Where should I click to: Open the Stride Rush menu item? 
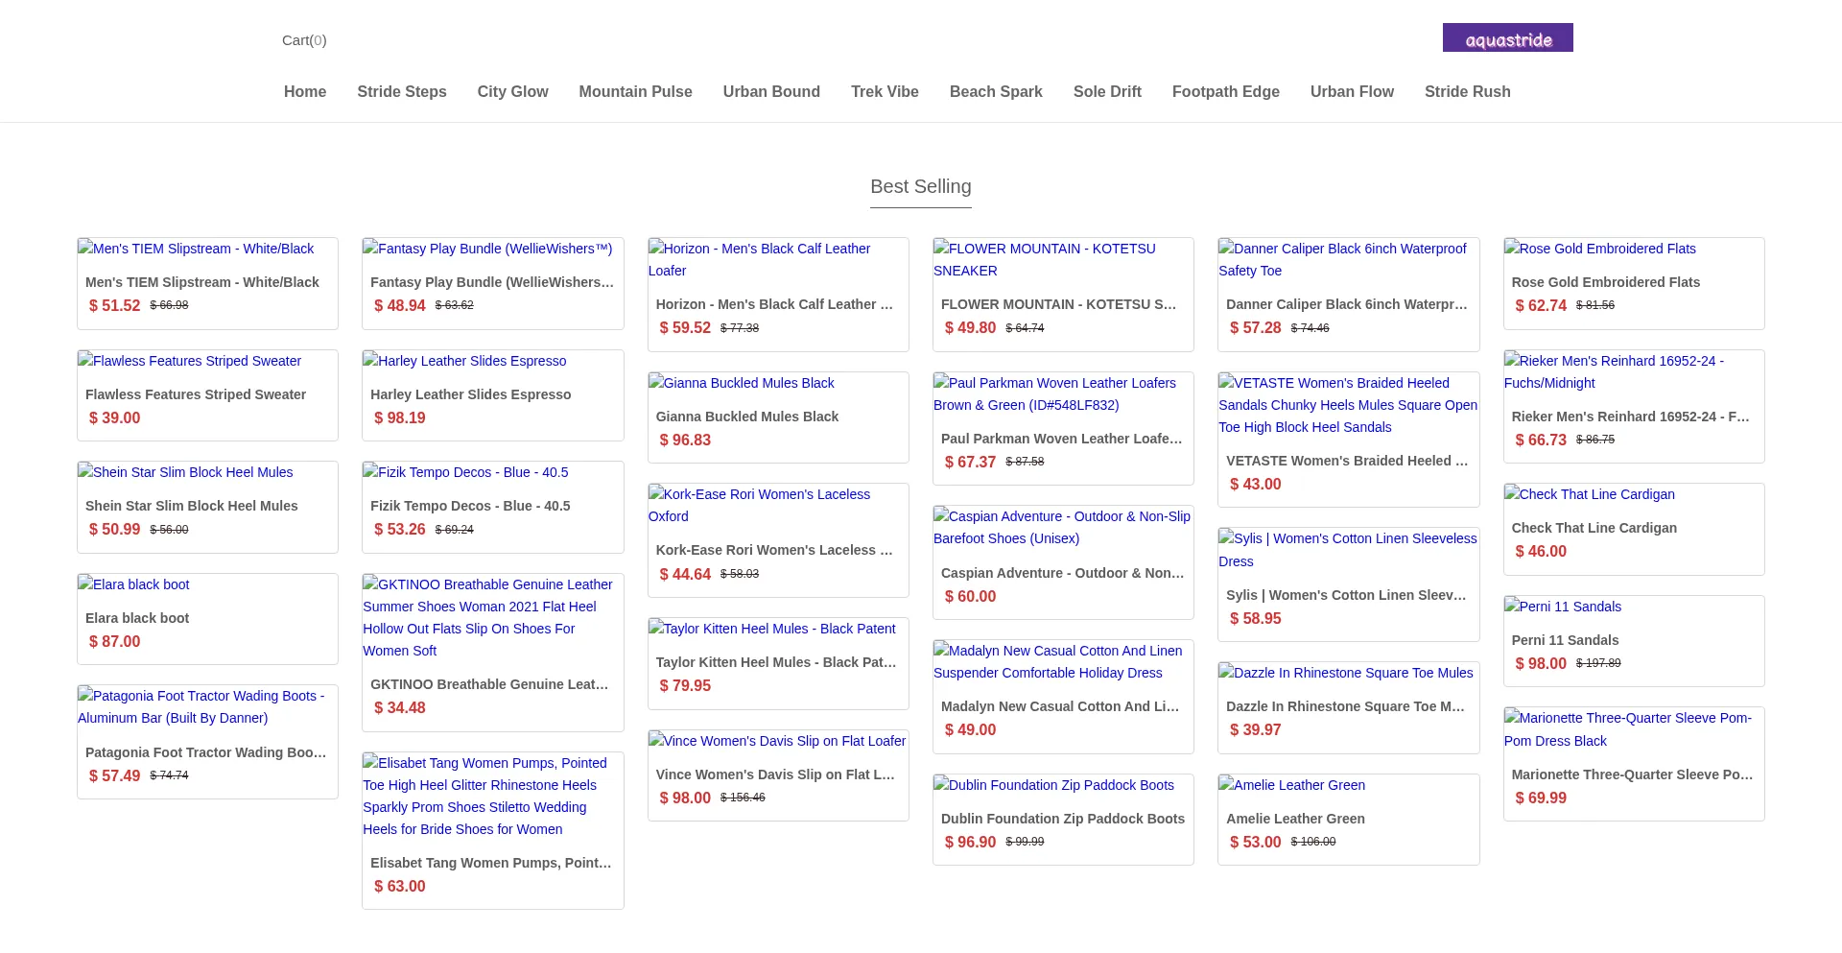[x=1467, y=92]
